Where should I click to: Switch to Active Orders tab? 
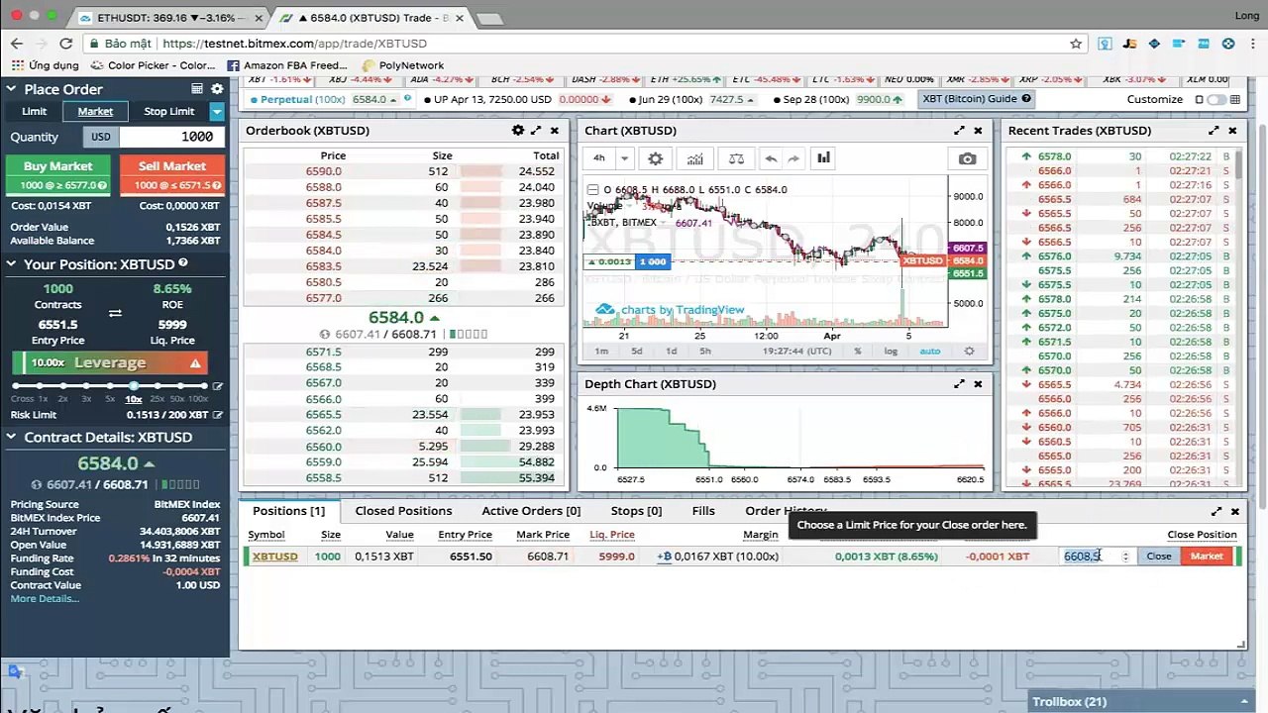click(x=531, y=511)
